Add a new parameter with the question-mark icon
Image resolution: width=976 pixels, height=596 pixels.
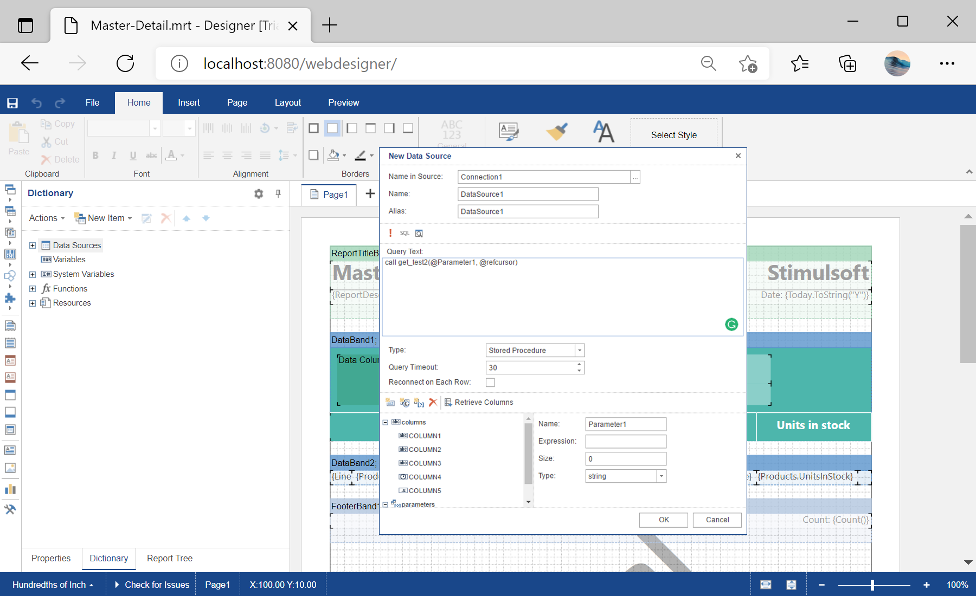(x=419, y=403)
